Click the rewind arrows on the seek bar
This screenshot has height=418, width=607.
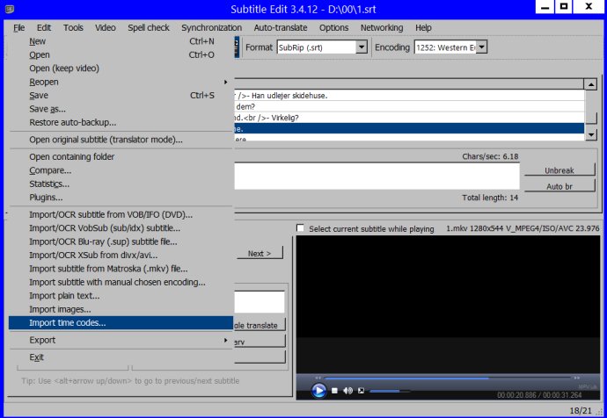point(318,378)
